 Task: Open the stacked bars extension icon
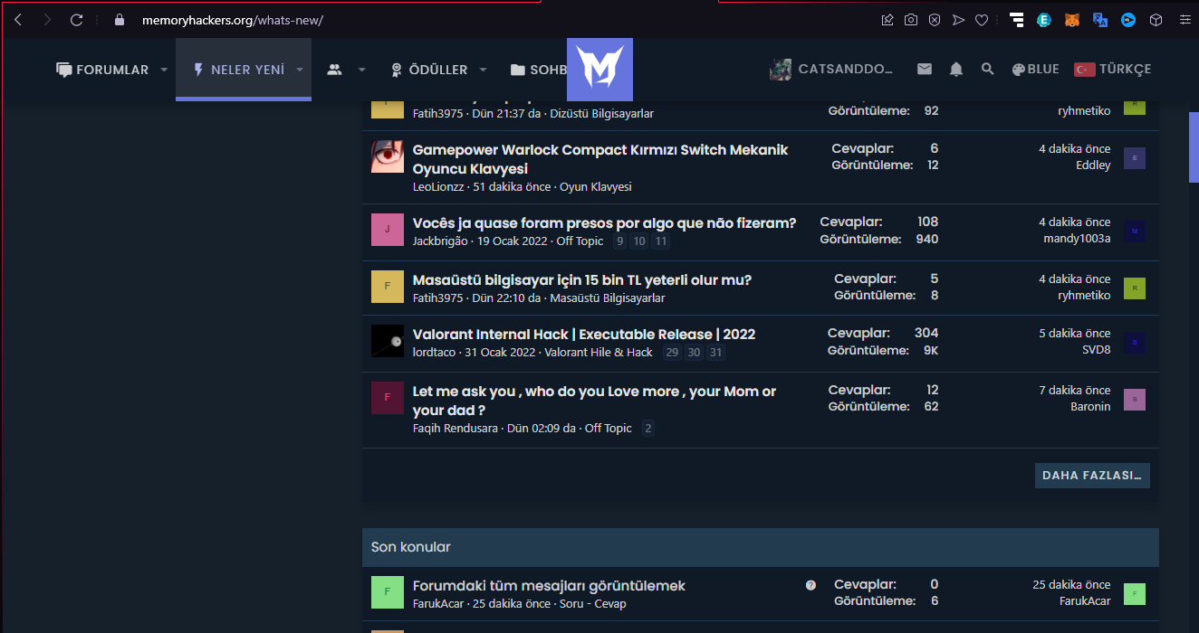pyautogui.click(x=1017, y=19)
